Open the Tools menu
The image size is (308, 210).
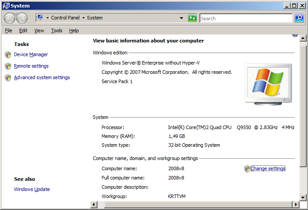tap(57, 31)
